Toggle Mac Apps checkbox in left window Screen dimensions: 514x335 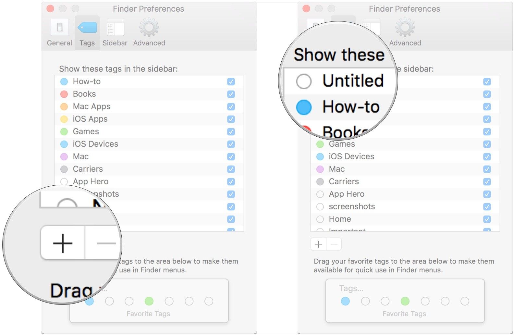click(231, 106)
